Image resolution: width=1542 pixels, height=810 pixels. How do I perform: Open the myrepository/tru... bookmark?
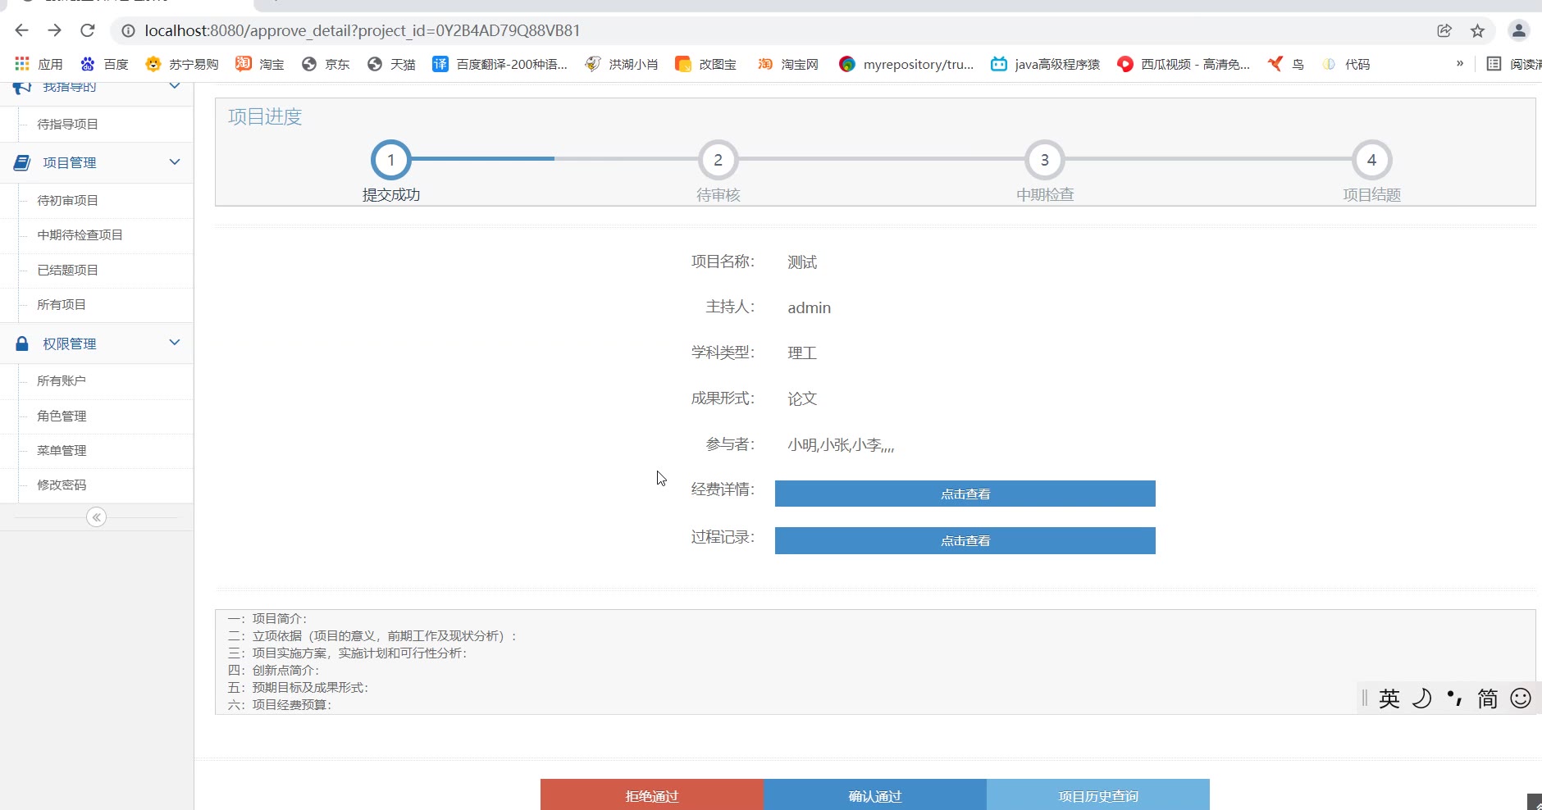(x=906, y=64)
